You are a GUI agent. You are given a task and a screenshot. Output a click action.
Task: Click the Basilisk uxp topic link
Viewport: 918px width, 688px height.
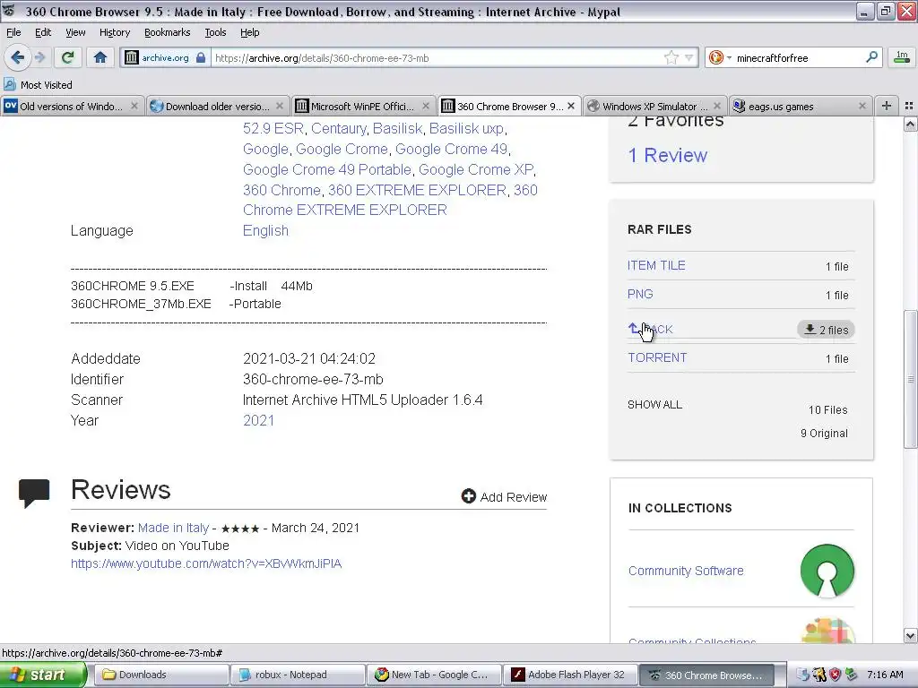466,128
